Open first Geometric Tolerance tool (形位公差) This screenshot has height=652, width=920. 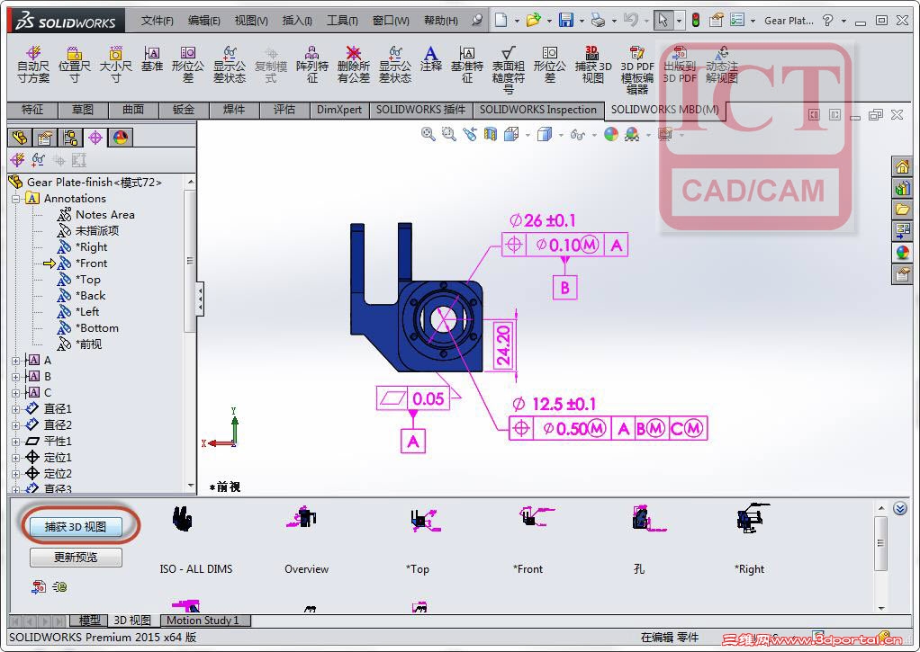pos(188,65)
